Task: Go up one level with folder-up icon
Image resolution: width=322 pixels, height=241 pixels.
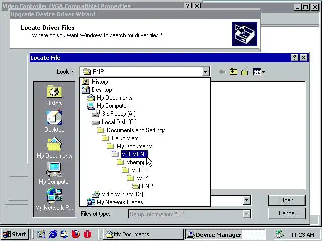Action: 233,72
